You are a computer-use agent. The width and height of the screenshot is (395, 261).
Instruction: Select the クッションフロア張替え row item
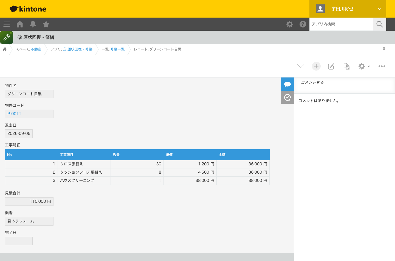(x=84, y=172)
